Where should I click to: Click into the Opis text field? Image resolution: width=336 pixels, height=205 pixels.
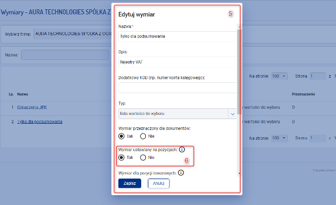pyautogui.click(x=178, y=62)
